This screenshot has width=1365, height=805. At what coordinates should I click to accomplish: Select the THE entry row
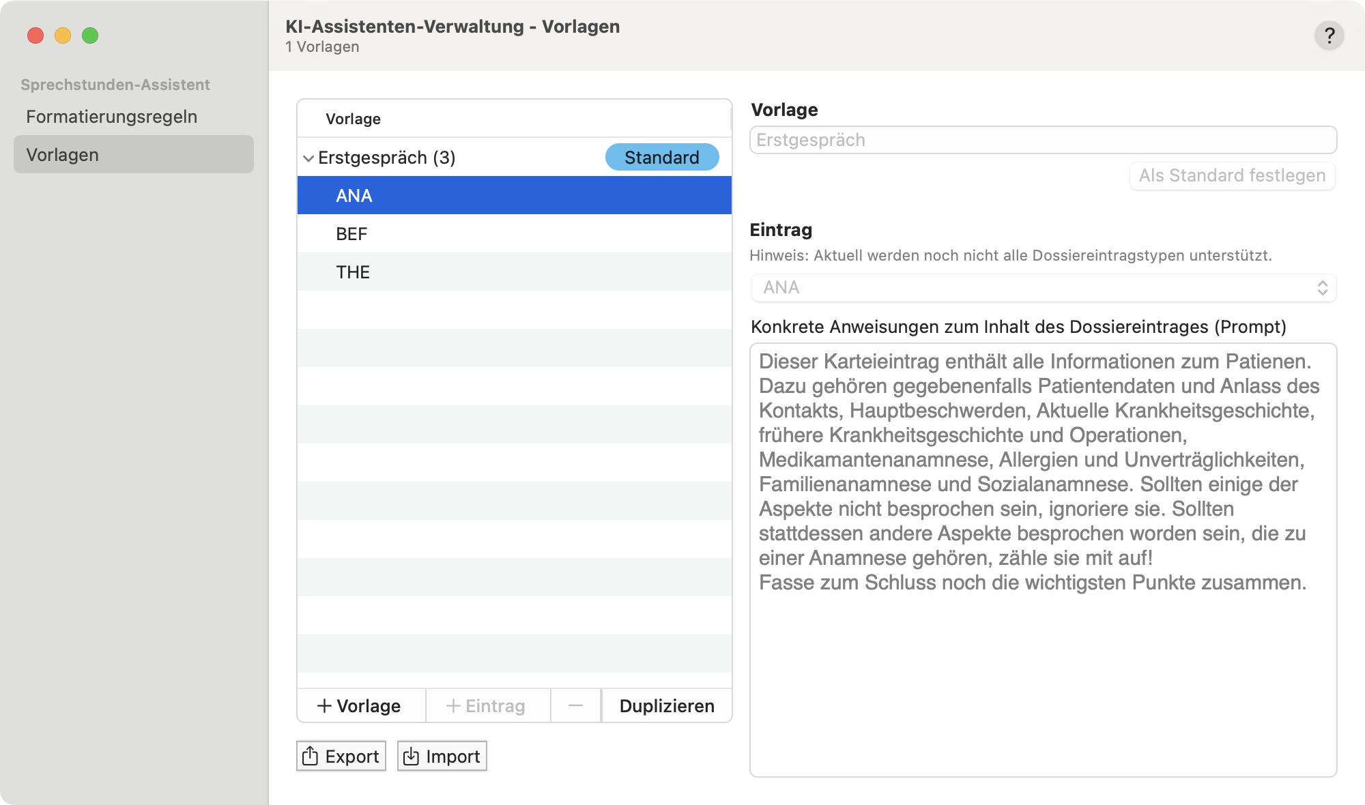514,272
